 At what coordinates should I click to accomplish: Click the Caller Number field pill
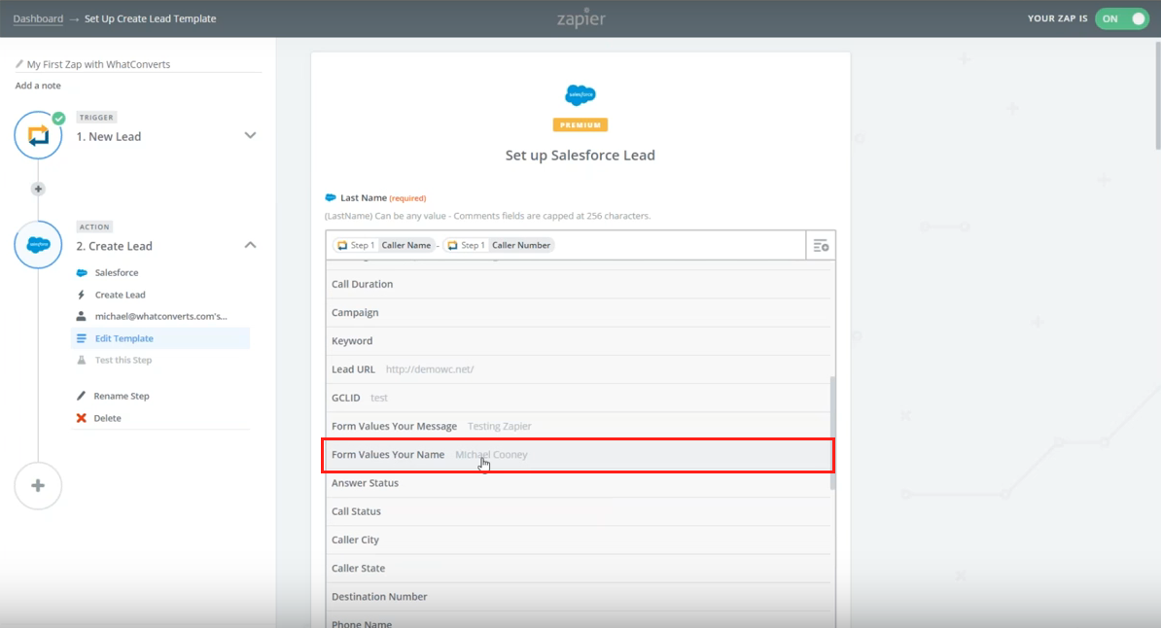(x=499, y=245)
